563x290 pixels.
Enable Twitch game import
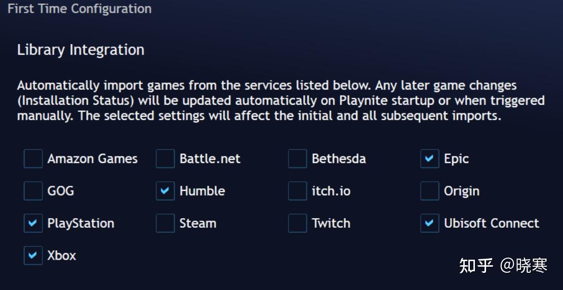297,223
